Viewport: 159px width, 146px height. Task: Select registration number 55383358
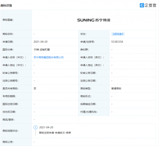coord(117,42)
